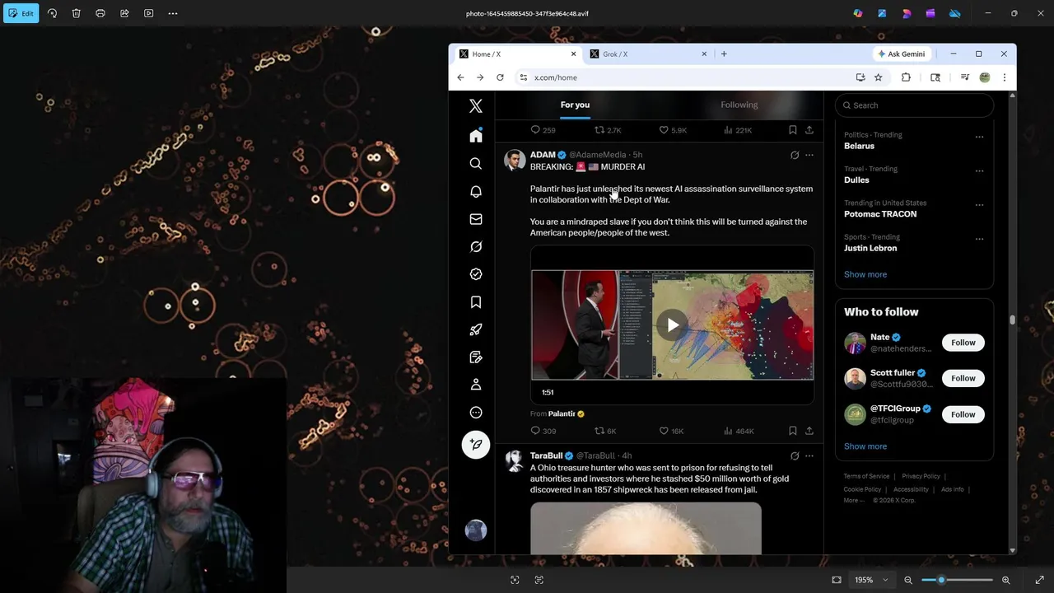Image resolution: width=1054 pixels, height=593 pixels.
Task: Select the For you tab
Action: 575,105
